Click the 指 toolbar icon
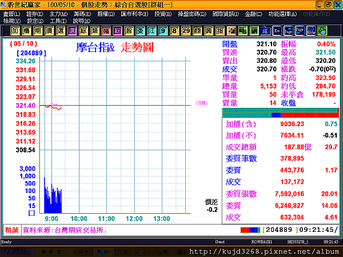This screenshot has width=343, height=257. coord(220,31)
